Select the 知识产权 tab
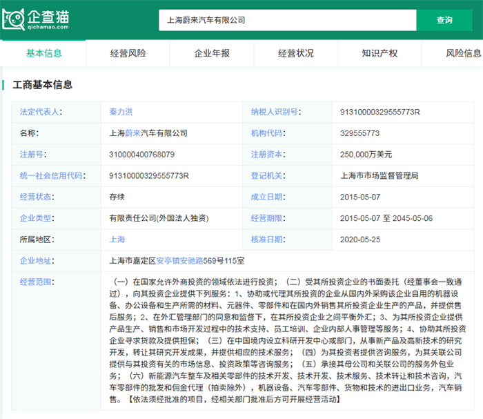Image resolution: width=483 pixels, height=419 pixels. (x=379, y=53)
